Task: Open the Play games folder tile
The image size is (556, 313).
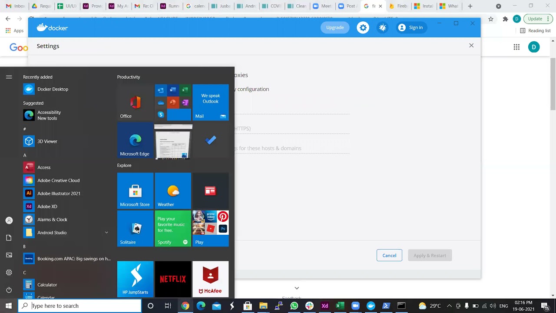Action: [211, 229]
